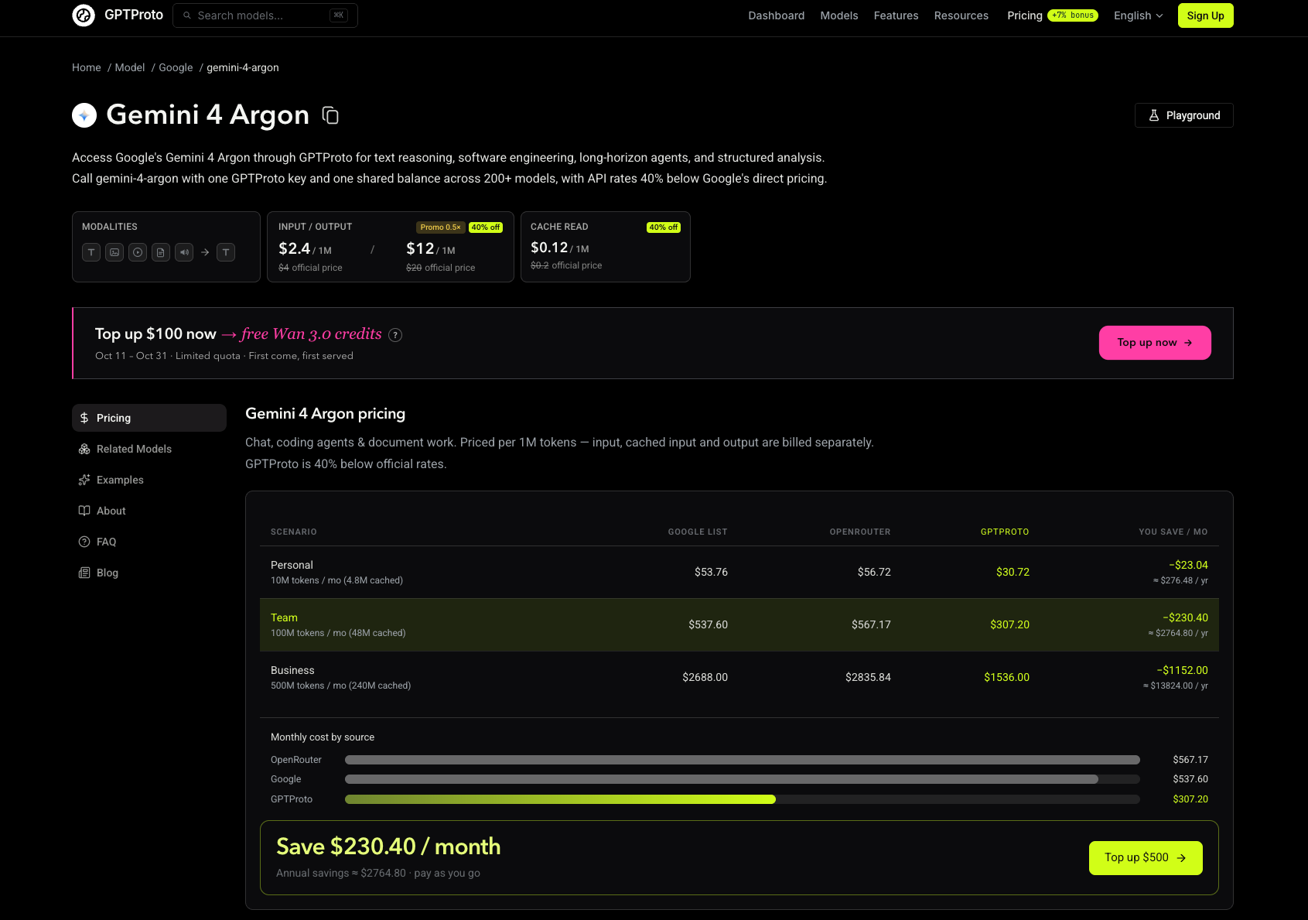Follow the Model breadcrumb link

tap(130, 68)
